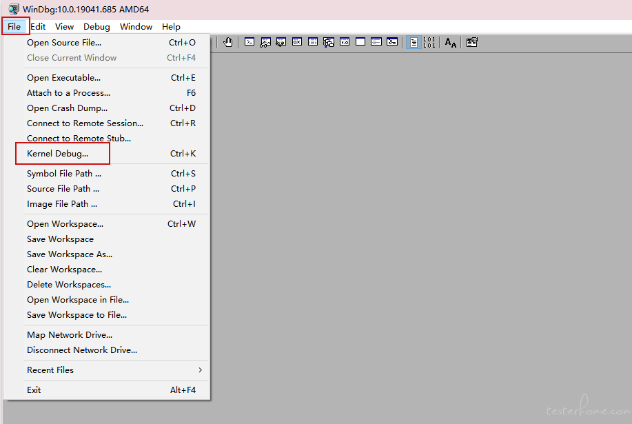Select Save Workspace to File

coord(107,315)
